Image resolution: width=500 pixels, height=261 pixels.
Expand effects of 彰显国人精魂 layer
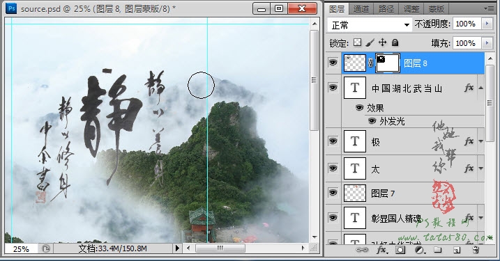(480, 218)
